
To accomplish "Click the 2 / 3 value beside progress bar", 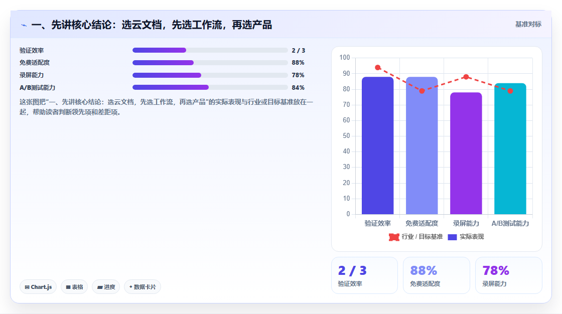I will [298, 51].
